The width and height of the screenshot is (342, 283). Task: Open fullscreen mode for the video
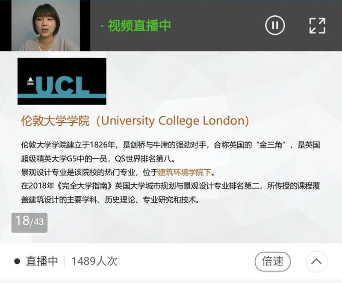[317, 26]
